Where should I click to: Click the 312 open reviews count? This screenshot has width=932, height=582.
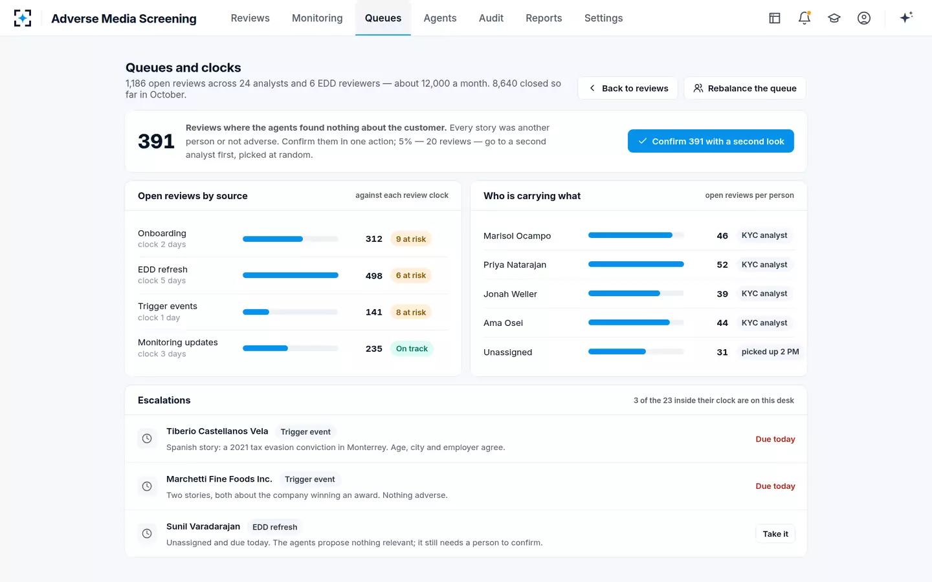(x=374, y=239)
